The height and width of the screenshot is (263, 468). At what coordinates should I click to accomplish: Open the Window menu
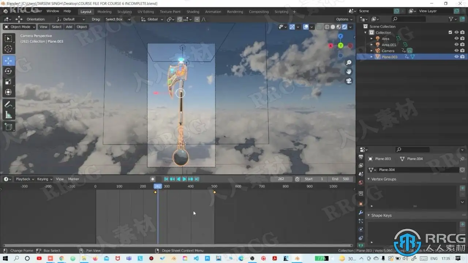point(53,11)
